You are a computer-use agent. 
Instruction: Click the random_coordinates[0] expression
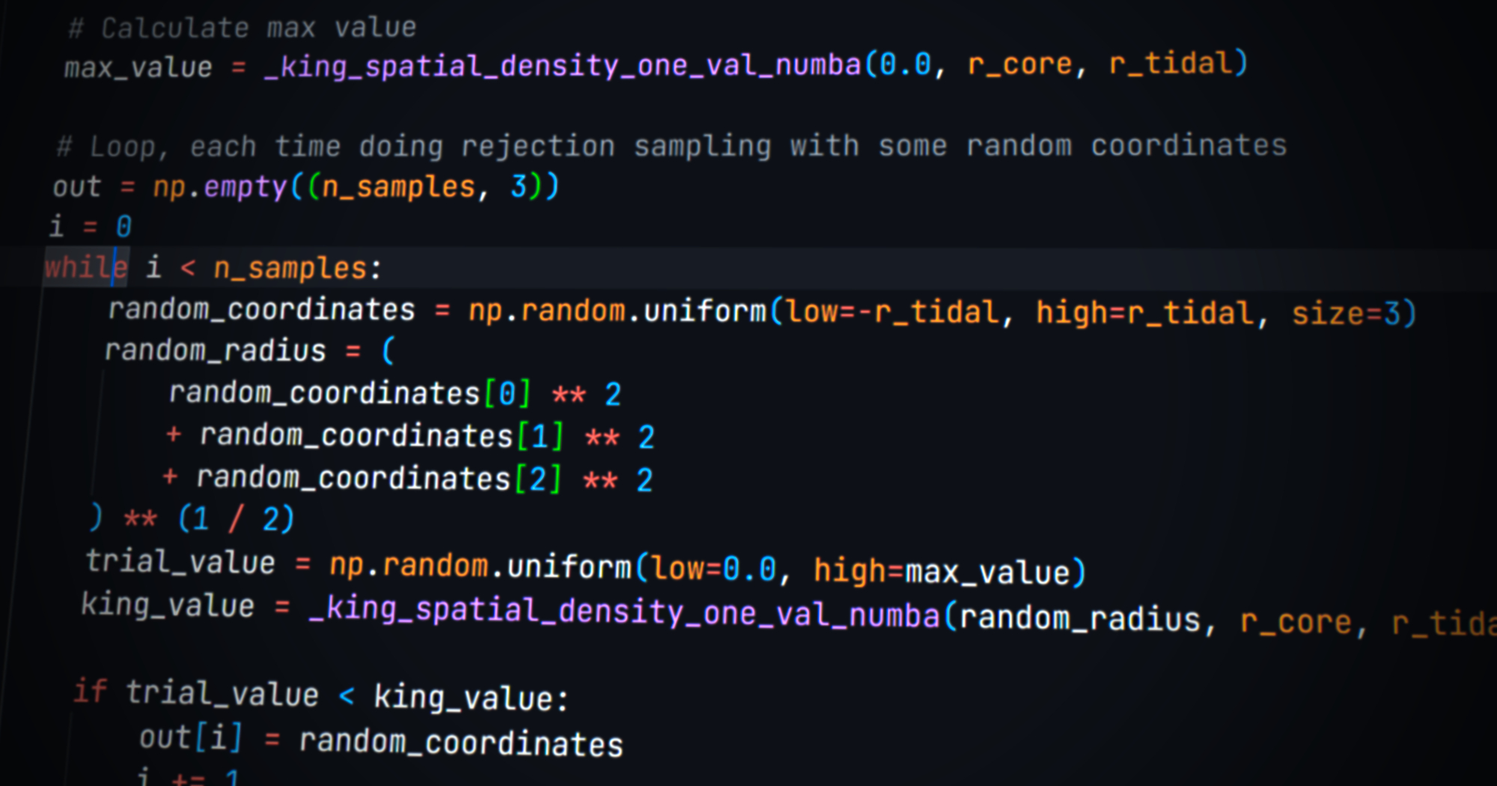click(350, 393)
